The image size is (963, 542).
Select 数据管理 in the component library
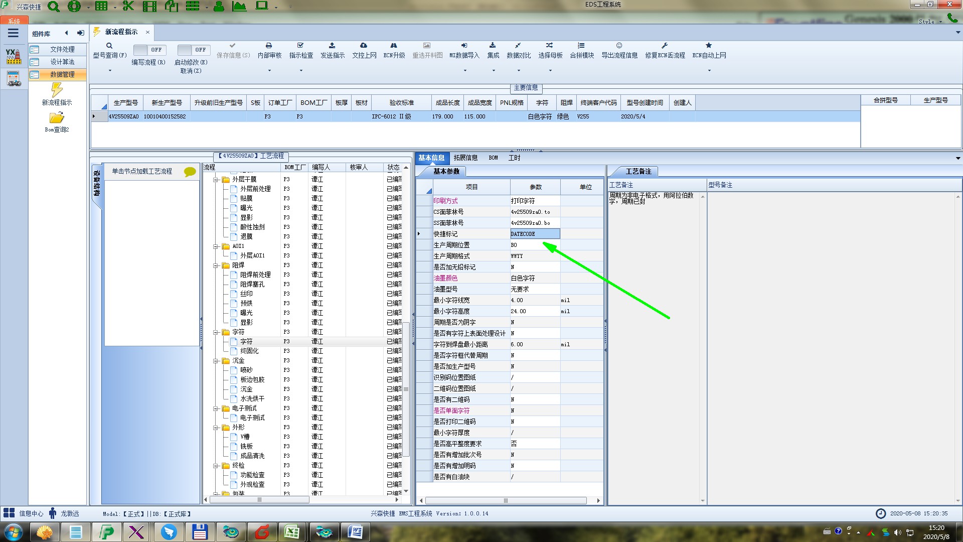(x=62, y=74)
